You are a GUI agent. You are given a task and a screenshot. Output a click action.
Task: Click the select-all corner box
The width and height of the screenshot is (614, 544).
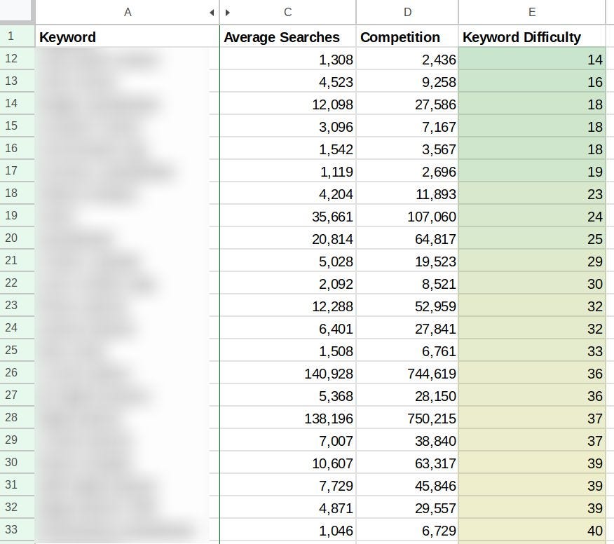point(15,11)
